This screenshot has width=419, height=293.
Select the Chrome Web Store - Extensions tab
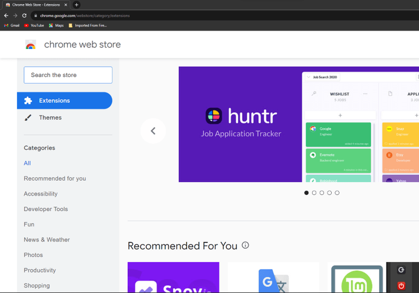pyautogui.click(x=36, y=5)
